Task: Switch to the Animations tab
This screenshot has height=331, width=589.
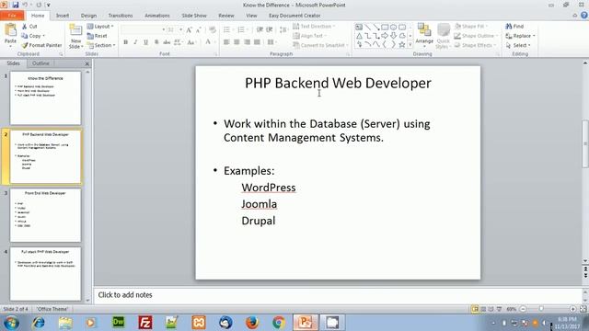Action: 157,16
